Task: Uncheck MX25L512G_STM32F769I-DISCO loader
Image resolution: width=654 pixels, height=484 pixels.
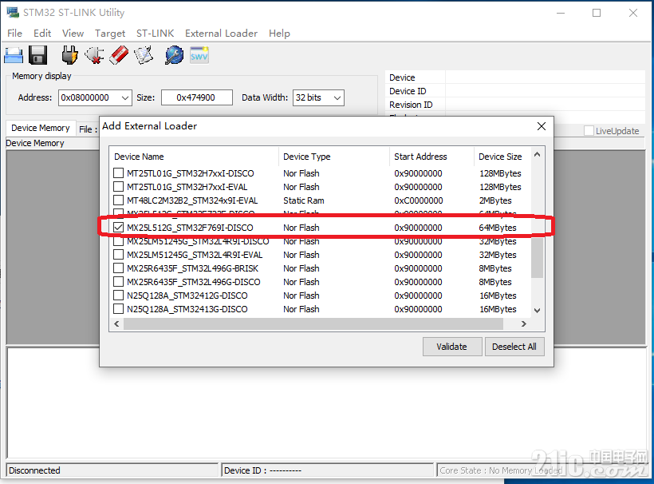Action: (119, 227)
